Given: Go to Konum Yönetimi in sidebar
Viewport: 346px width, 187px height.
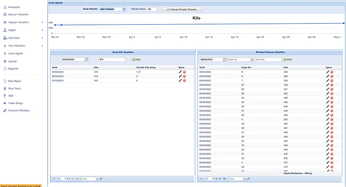Looking at the screenshot, I should pyautogui.click(x=18, y=14).
